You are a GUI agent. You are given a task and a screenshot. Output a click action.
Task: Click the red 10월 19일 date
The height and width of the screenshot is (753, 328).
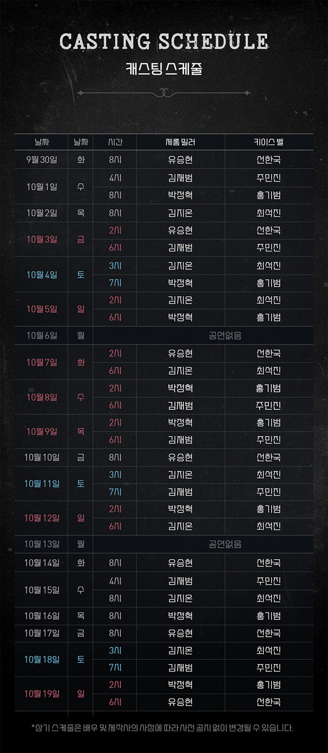pyautogui.click(x=42, y=693)
